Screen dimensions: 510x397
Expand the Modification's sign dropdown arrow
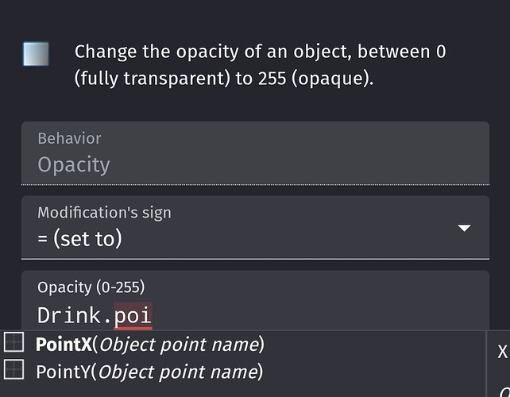click(465, 229)
